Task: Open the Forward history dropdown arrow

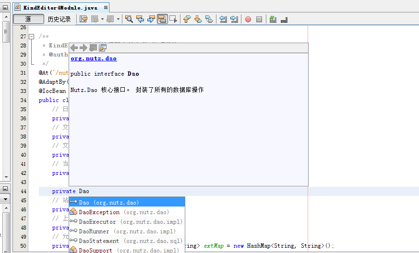Action: [118, 19]
